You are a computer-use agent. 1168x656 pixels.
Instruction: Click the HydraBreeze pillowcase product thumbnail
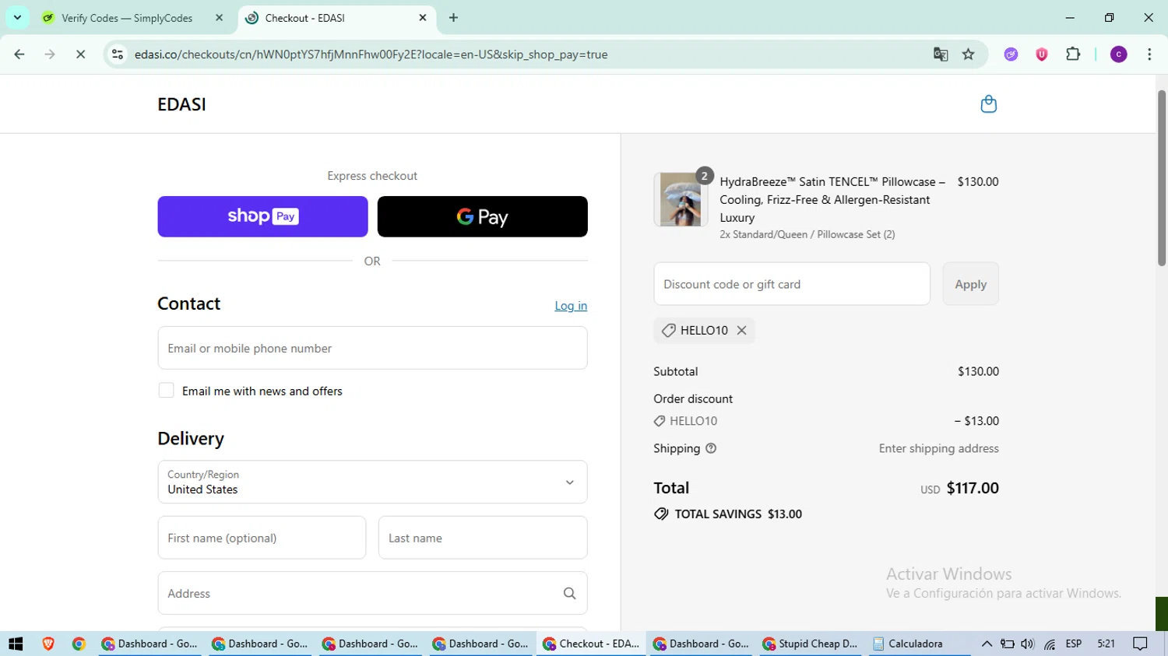point(681,199)
